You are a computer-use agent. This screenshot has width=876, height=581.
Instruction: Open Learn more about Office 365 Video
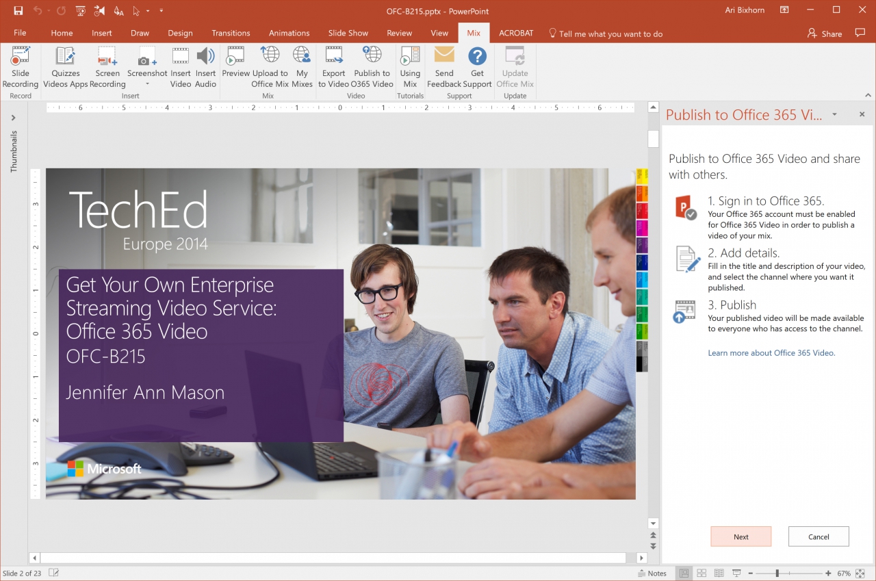[771, 353]
